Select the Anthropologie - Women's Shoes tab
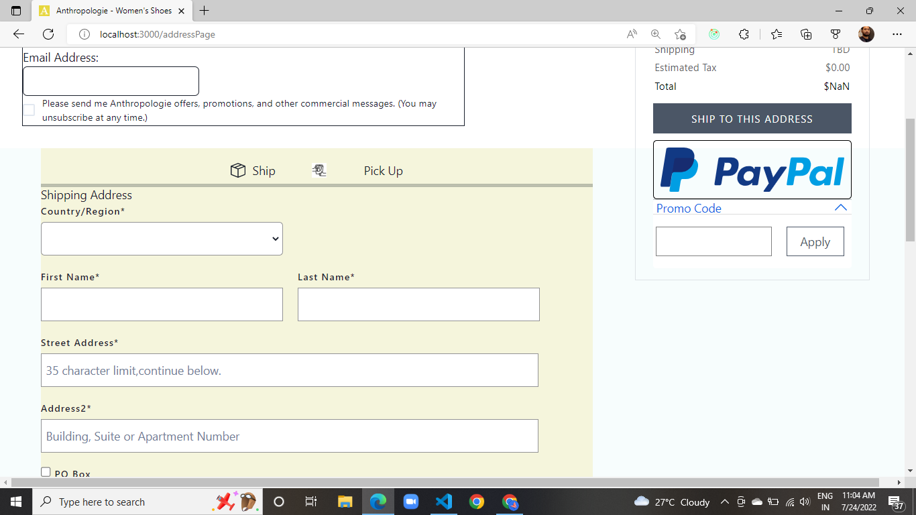 point(112,11)
